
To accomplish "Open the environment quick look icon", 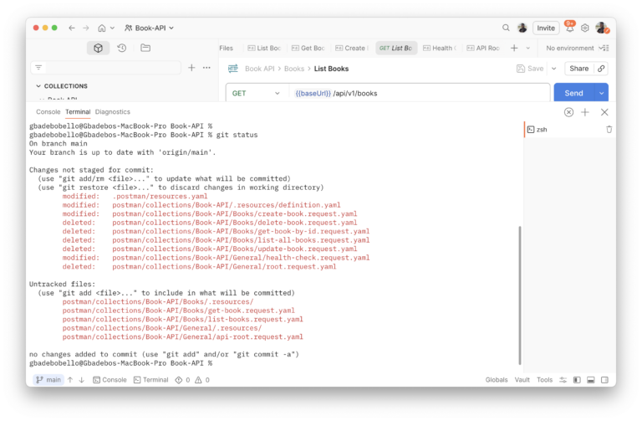I will (604, 48).
